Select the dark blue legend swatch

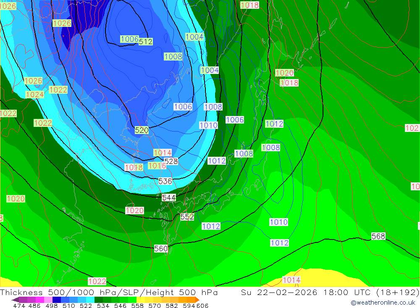[57, 300]
